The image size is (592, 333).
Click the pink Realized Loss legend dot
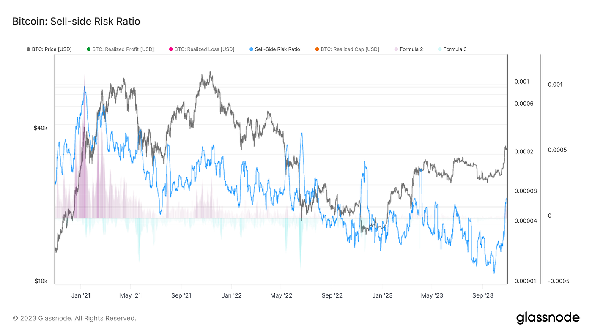pos(171,49)
